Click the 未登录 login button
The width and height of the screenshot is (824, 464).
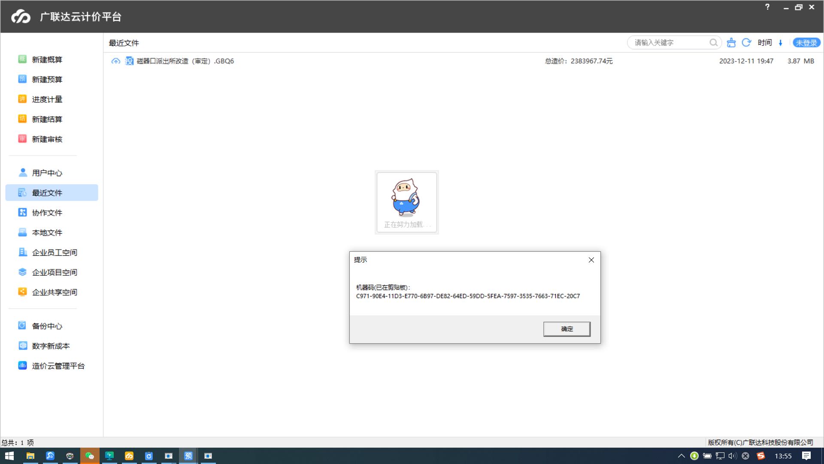(x=806, y=43)
